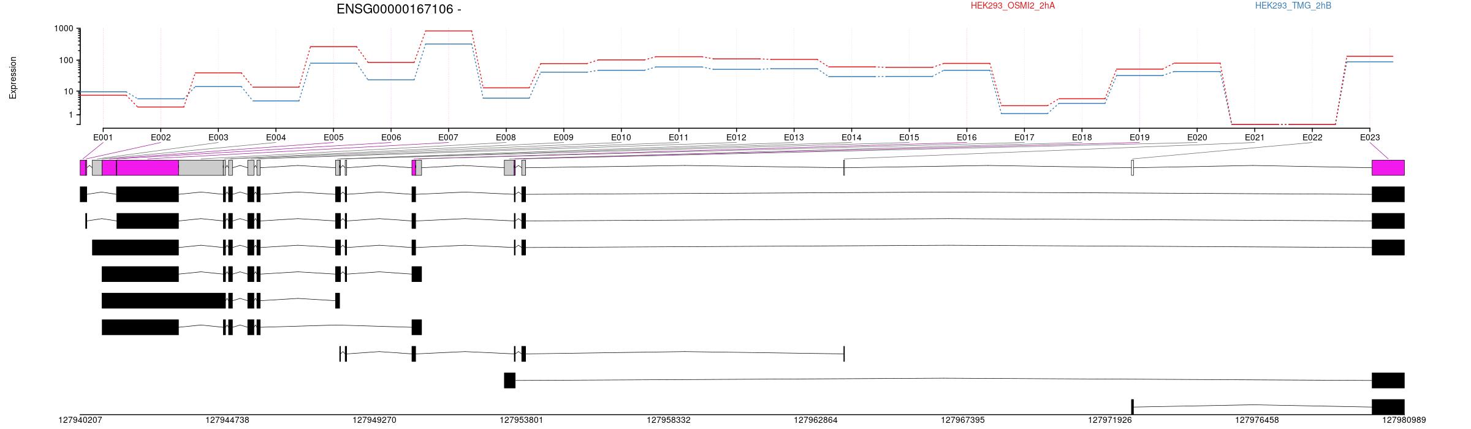
Task: Click exon label E007
Action: (448, 138)
